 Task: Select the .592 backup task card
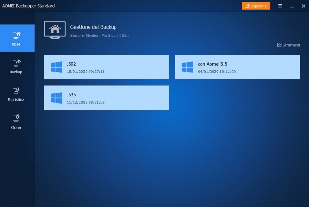106,67
